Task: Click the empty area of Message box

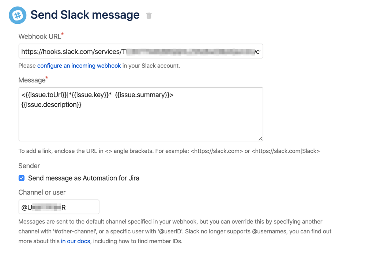Action: tap(140, 124)
